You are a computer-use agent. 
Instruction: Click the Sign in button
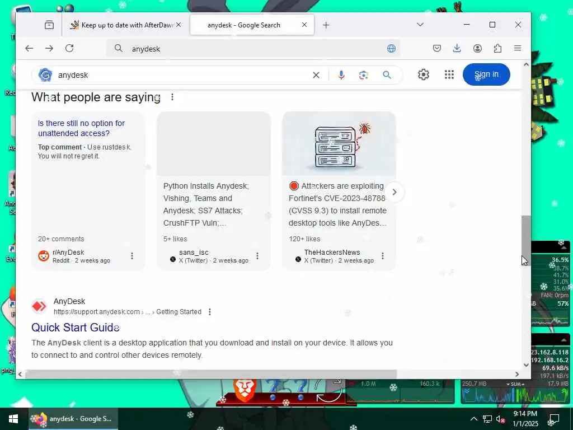[486, 74]
